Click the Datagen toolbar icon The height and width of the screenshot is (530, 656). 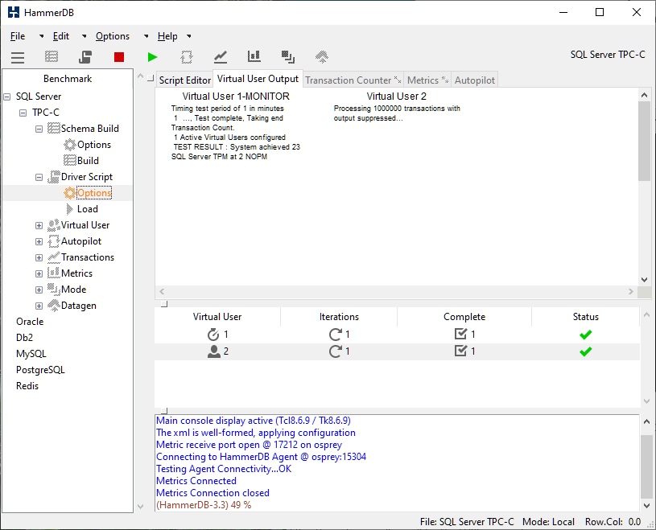(x=322, y=57)
